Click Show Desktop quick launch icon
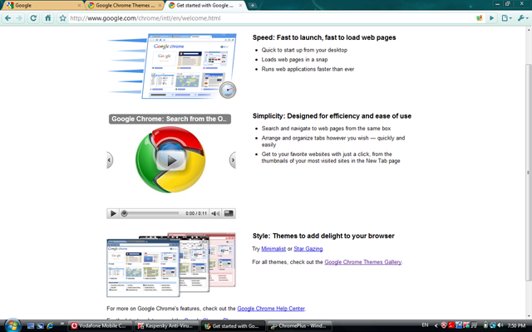 pyautogui.click(x=31, y=326)
